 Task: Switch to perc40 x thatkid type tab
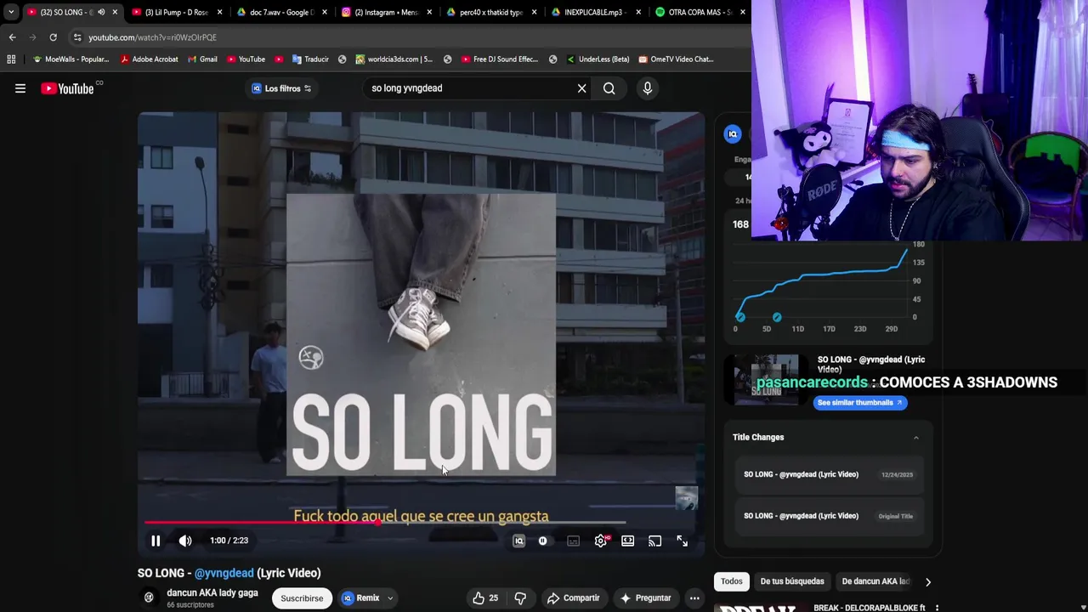click(x=489, y=12)
